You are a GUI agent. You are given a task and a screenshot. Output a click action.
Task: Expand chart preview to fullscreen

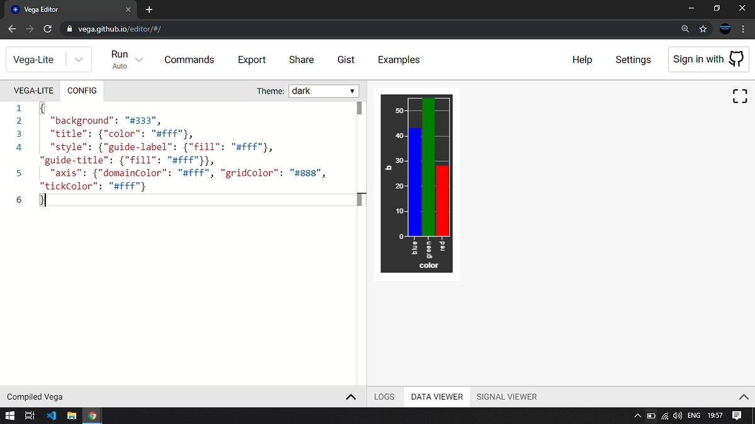739,95
